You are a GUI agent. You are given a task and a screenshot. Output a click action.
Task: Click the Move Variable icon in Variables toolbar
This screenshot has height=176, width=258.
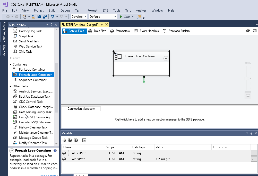coord(70,140)
